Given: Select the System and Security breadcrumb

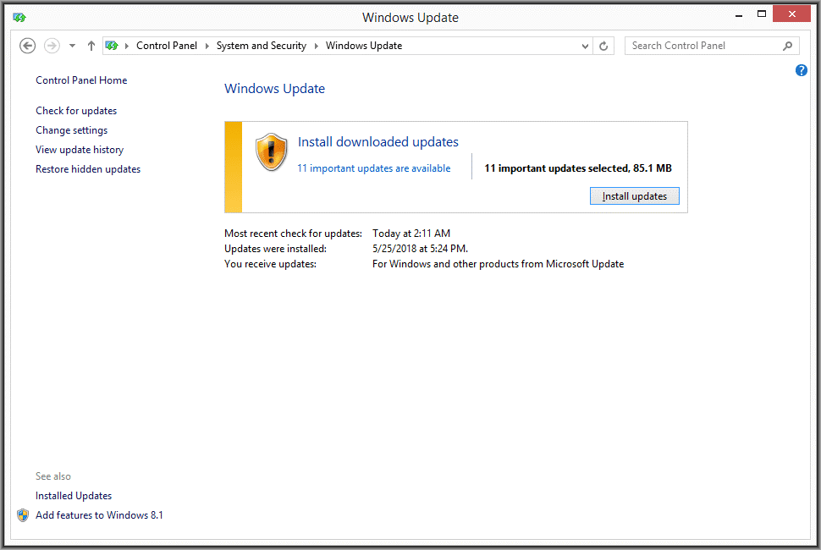Looking at the screenshot, I should (x=262, y=46).
